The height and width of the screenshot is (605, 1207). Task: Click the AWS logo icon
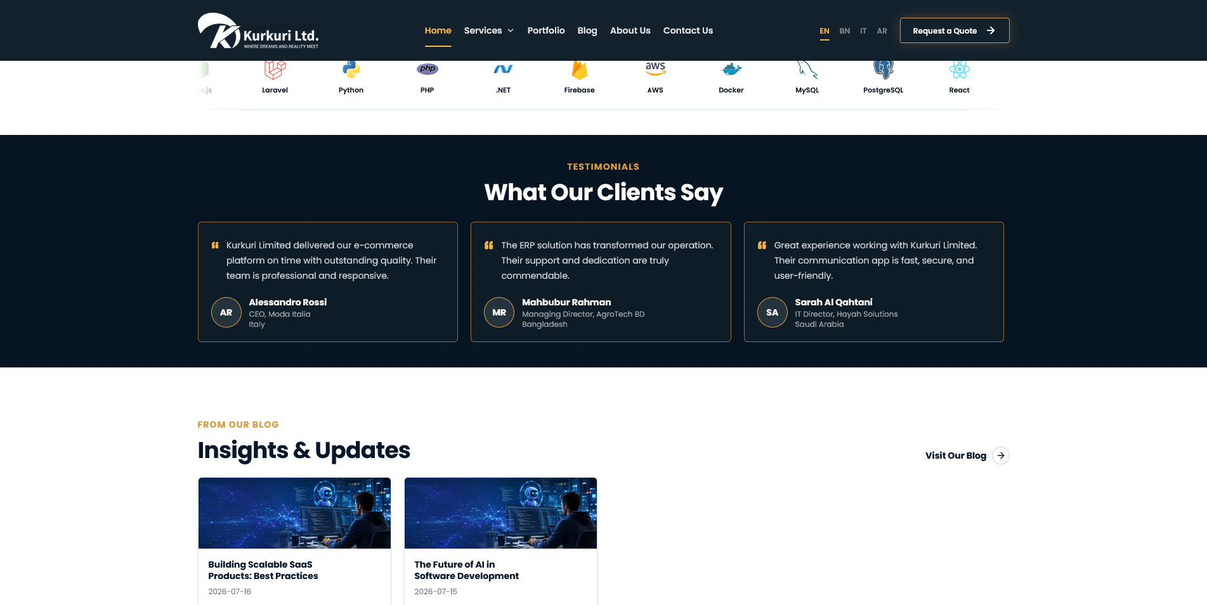(655, 68)
